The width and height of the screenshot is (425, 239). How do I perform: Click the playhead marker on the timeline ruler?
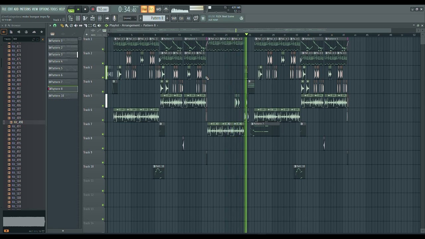(246, 35)
